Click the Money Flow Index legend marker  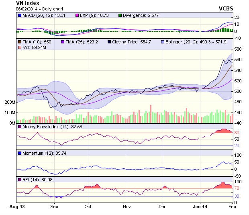click(x=20, y=127)
